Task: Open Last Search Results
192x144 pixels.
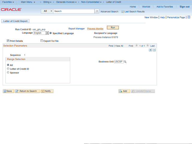Action: [x=133, y=11]
